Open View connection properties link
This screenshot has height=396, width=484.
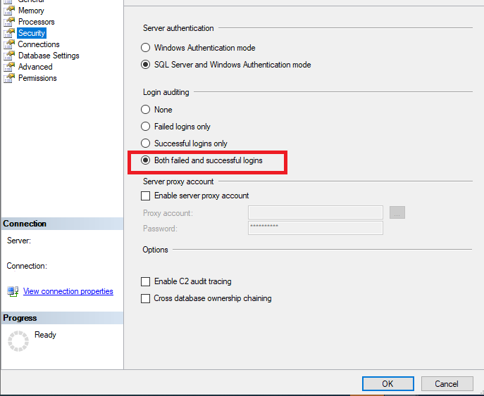[68, 291]
